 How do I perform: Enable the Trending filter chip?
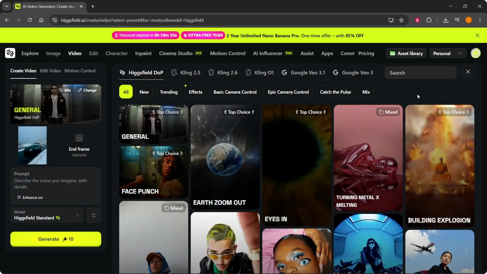(169, 92)
